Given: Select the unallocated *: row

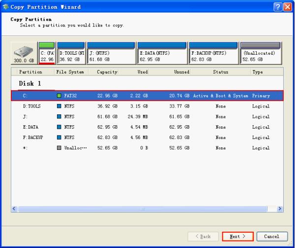Looking at the screenshot, I should 147,148.
